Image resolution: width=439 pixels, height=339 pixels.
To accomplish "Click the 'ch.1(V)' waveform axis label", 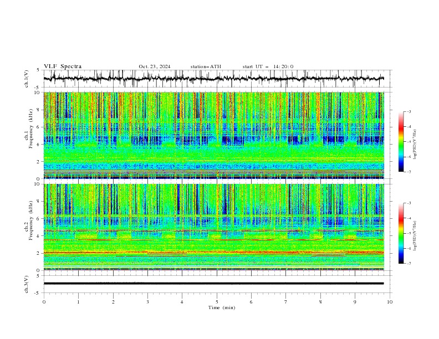I will [27, 79].
